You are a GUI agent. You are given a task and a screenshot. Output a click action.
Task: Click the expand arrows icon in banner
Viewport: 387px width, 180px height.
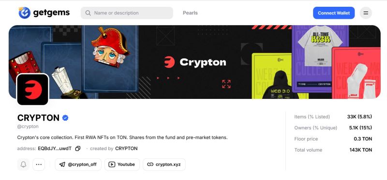point(226,84)
